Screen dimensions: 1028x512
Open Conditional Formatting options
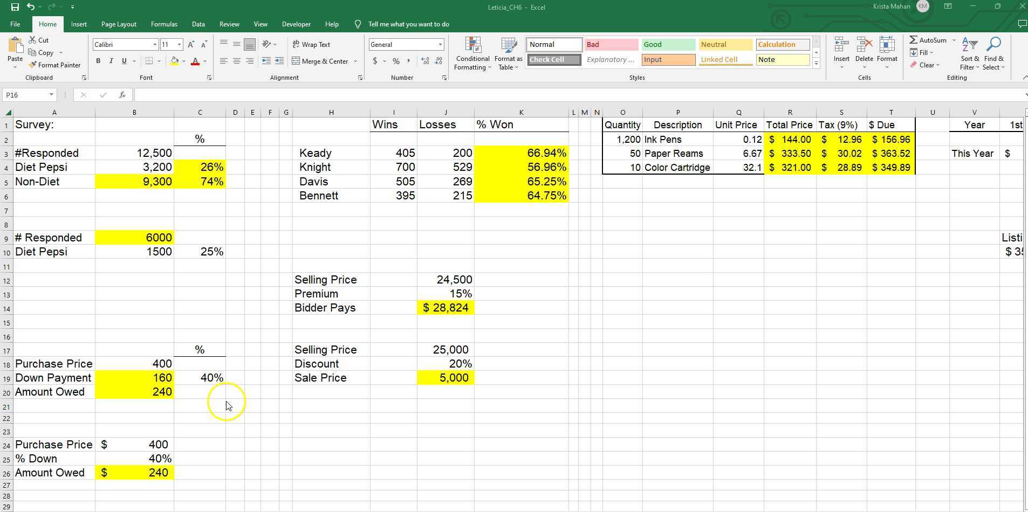(471, 52)
